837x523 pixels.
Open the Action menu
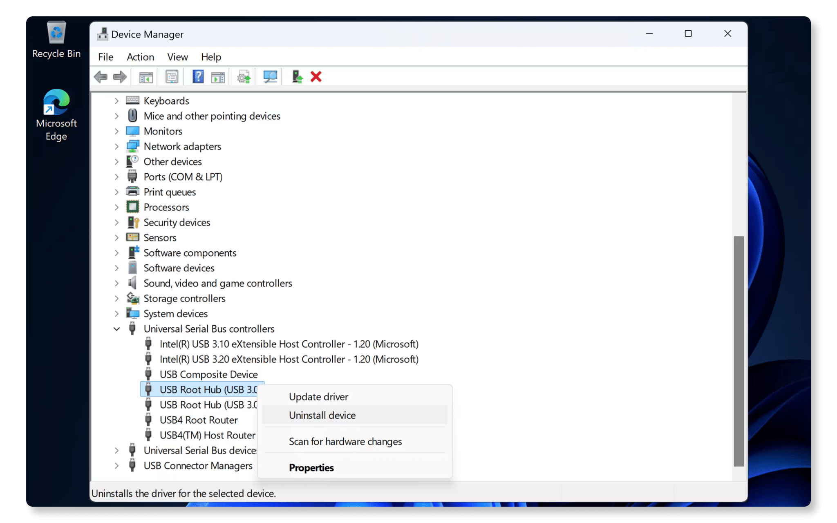pos(140,57)
